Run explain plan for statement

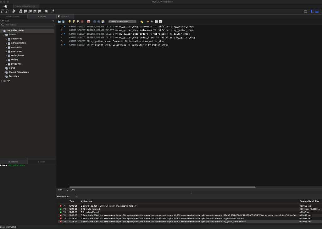(78, 22)
